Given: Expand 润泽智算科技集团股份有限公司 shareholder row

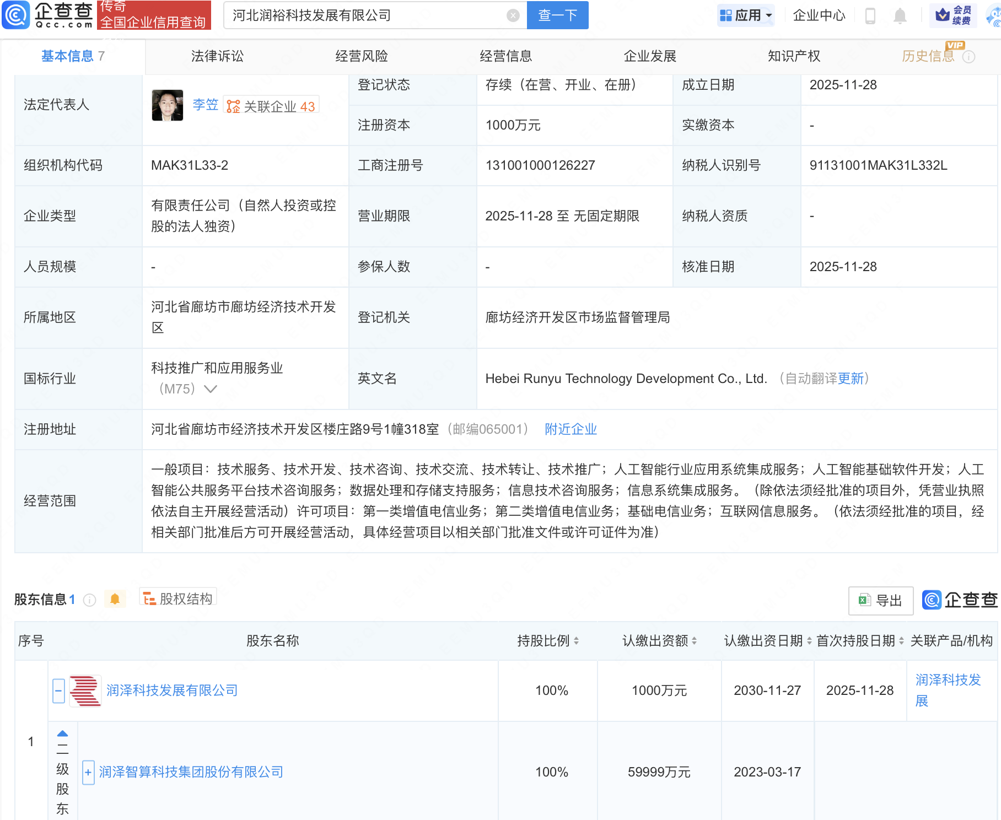Looking at the screenshot, I should coord(88,772).
